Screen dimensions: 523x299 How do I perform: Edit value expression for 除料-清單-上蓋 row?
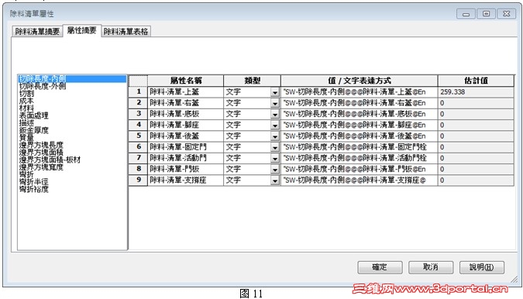pos(360,92)
